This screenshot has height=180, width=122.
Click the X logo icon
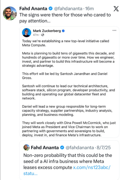(x=116, y=9)
